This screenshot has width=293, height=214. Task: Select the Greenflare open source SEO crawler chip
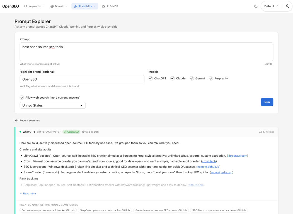click(161, 210)
